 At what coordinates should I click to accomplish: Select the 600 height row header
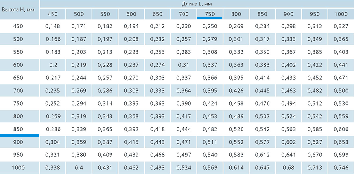click(x=18, y=65)
